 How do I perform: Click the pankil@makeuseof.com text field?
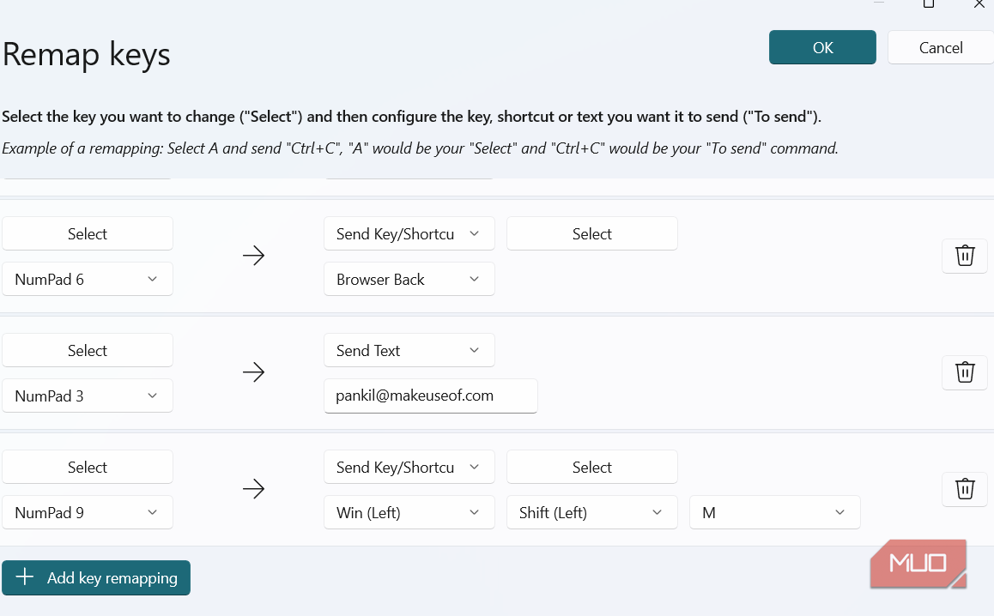click(x=431, y=396)
